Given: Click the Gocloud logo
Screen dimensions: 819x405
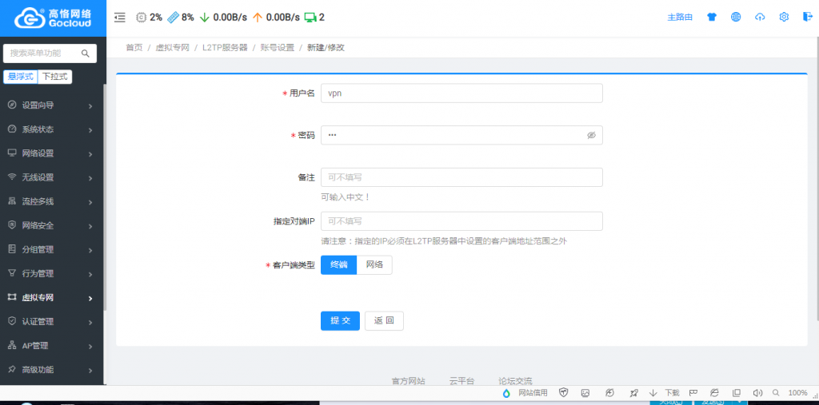Looking at the screenshot, I should point(53,18).
